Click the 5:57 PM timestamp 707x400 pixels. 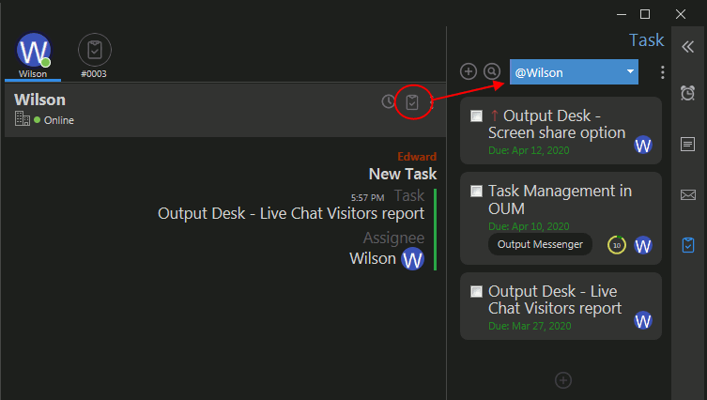tap(367, 198)
